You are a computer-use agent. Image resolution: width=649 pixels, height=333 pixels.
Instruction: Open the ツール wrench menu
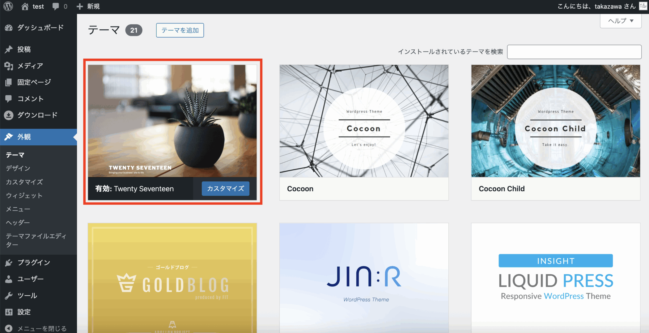27,296
